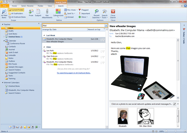Open the Send / Receive tab
187x133 pixels.
(27, 6)
